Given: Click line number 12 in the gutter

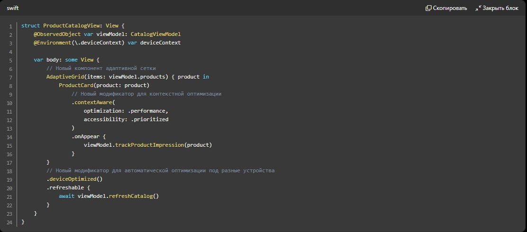Looking at the screenshot, I should (x=9, y=120).
